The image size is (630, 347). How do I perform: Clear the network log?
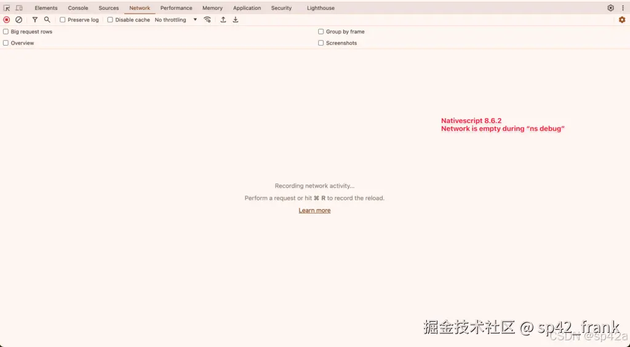point(18,20)
